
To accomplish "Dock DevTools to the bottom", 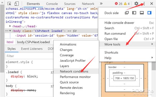I will pos(142,13).
